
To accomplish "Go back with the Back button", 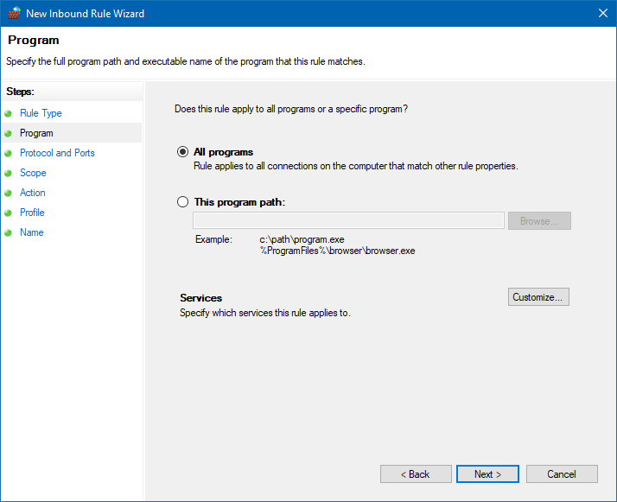I will 416,474.
